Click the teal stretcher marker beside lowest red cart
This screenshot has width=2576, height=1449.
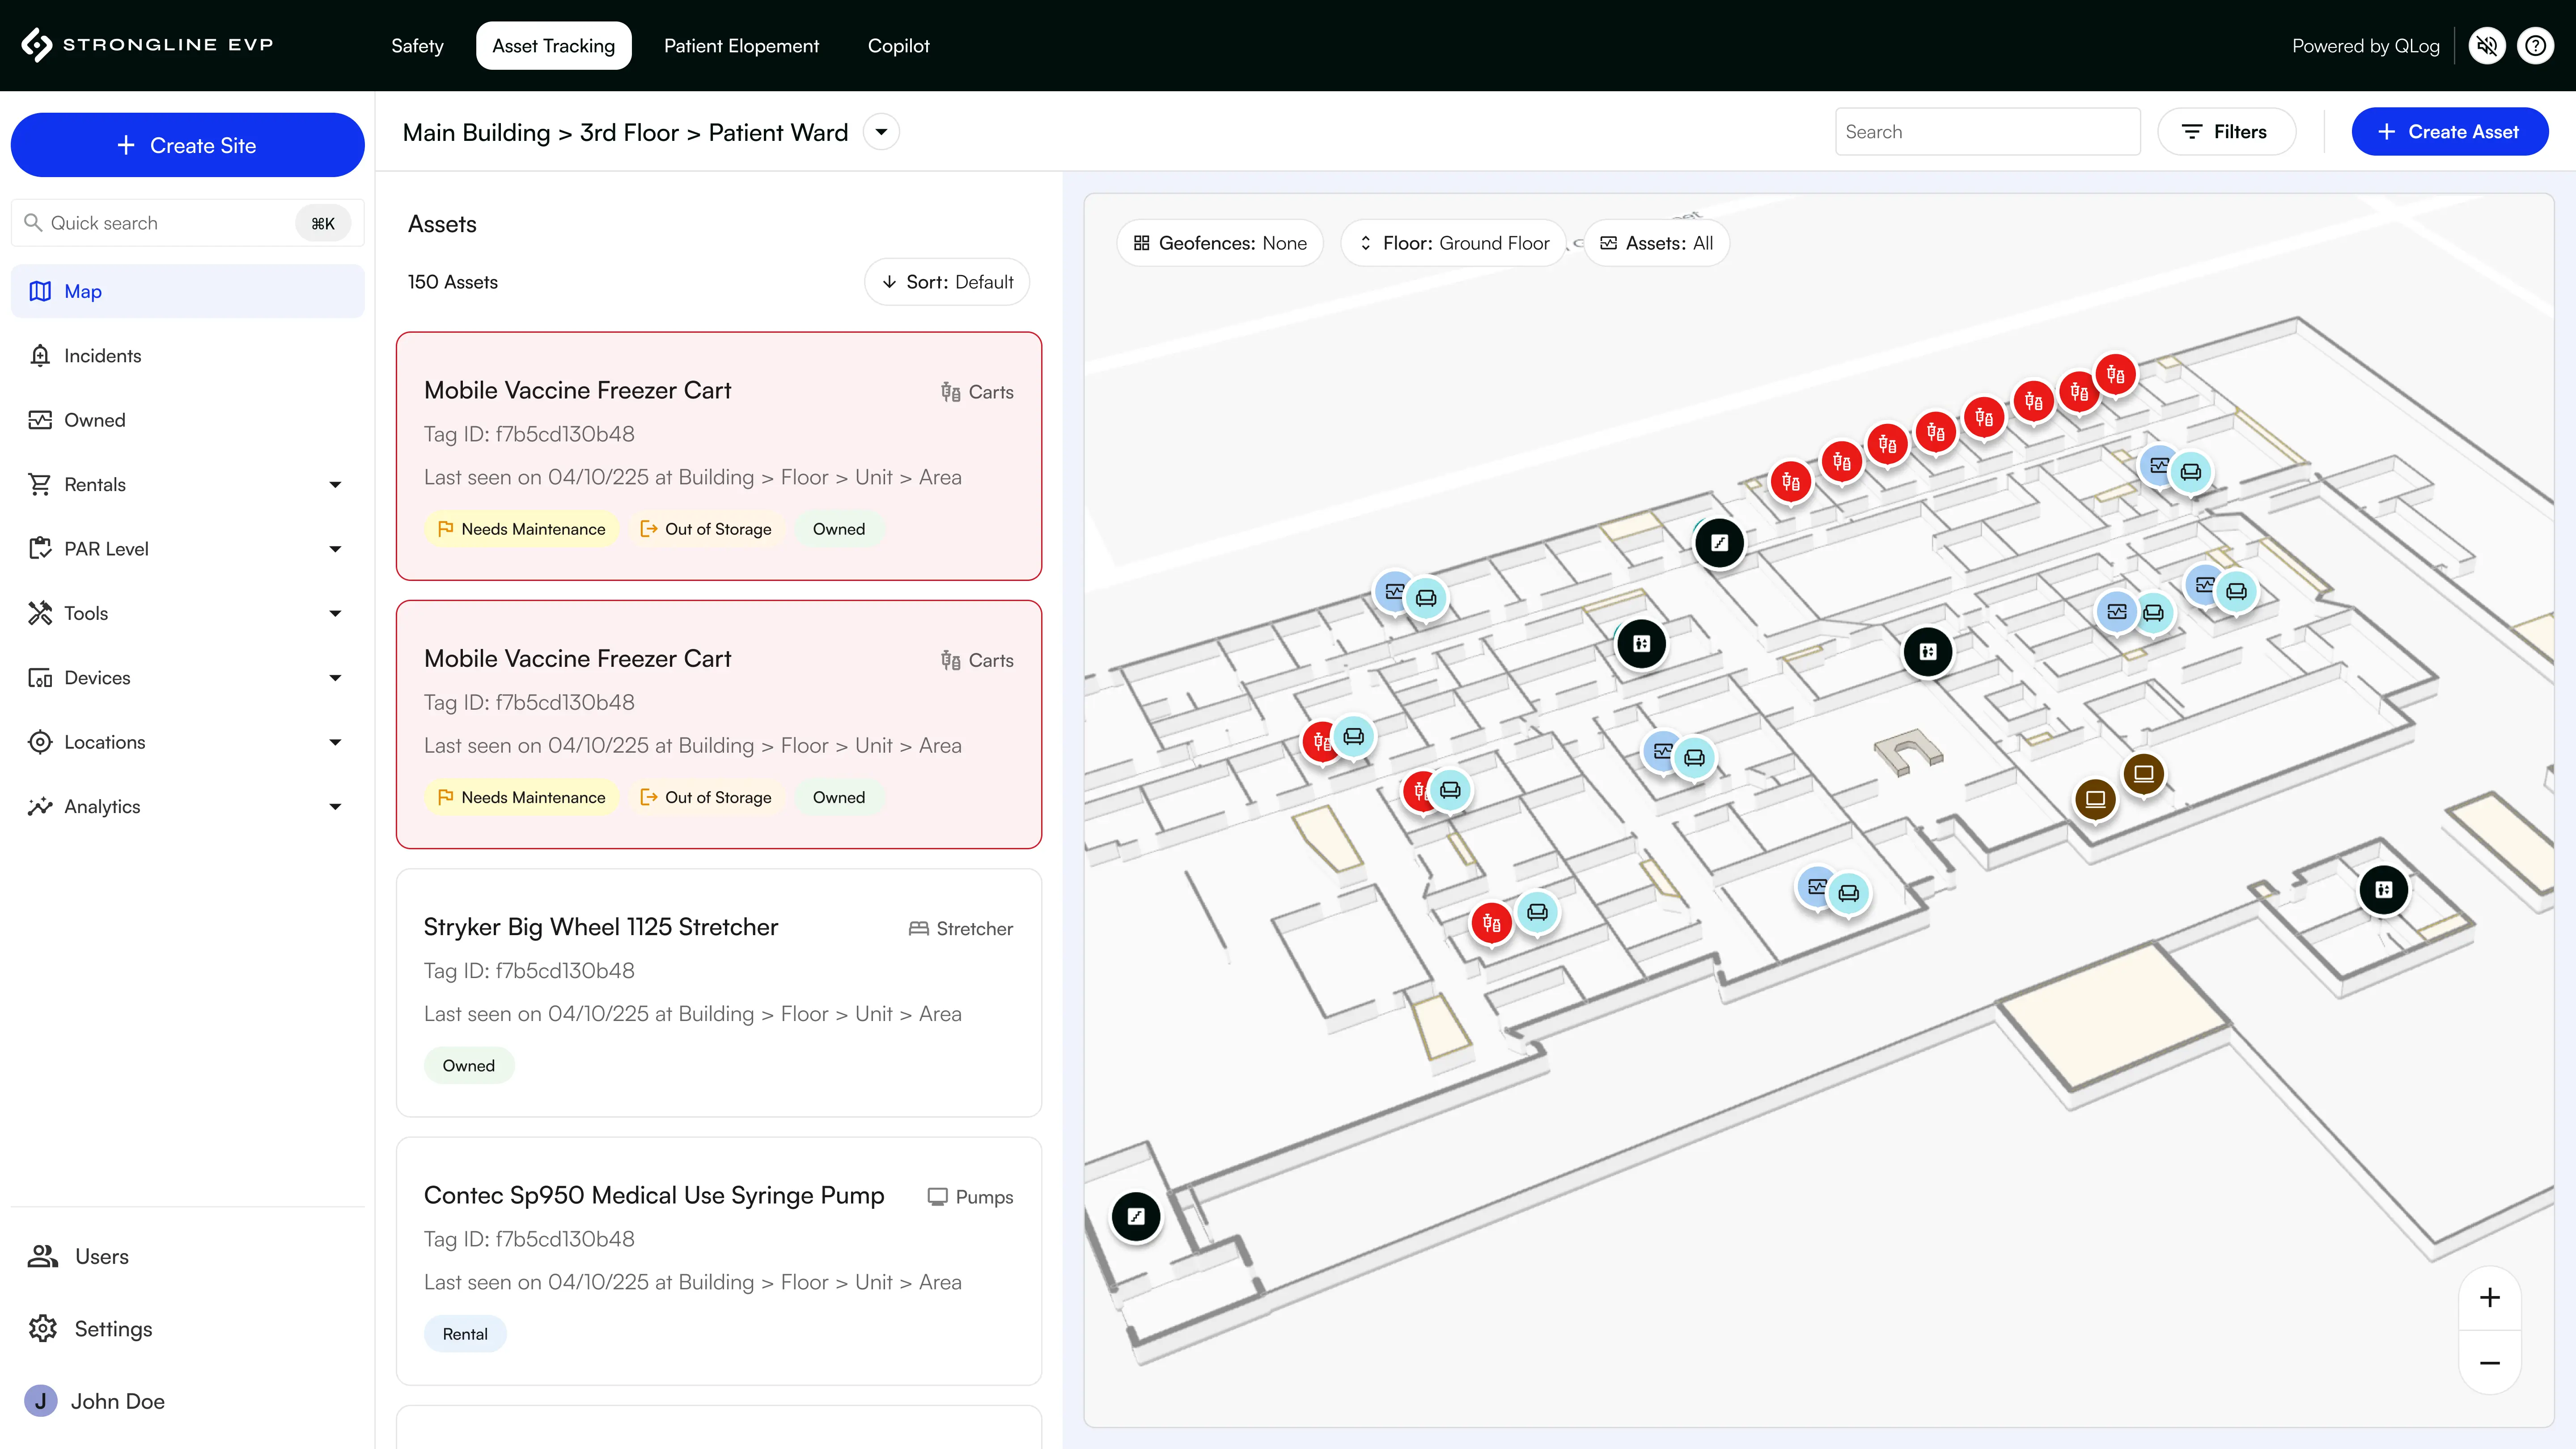pyautogui.click(x=1537, y=912)
